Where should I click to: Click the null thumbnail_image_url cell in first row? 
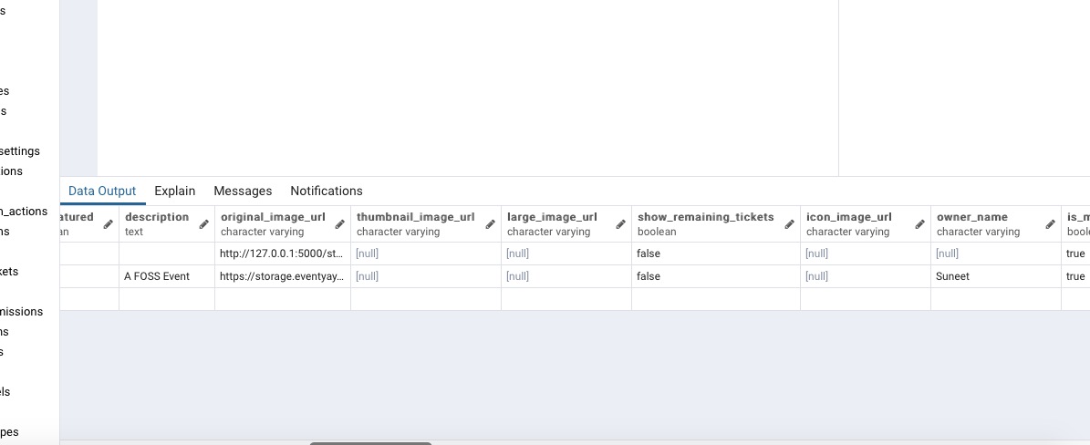(x=426, y=254)
